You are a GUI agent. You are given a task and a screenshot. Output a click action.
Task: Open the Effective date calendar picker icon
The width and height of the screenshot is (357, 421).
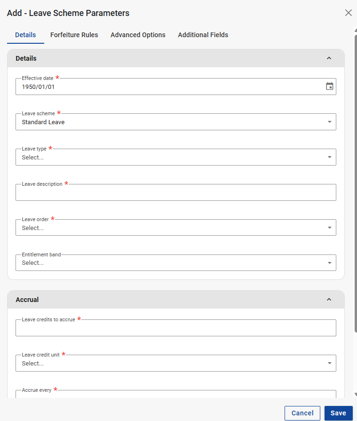pyautogui.click(x=329, y=87)
